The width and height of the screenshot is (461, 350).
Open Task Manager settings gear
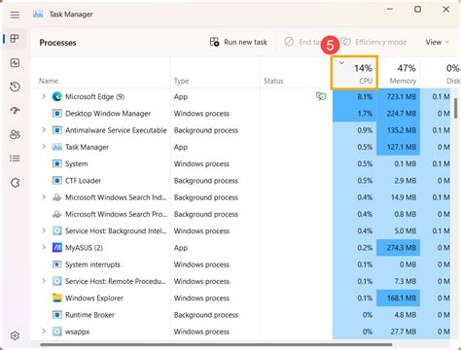click(x=15, y=335)
